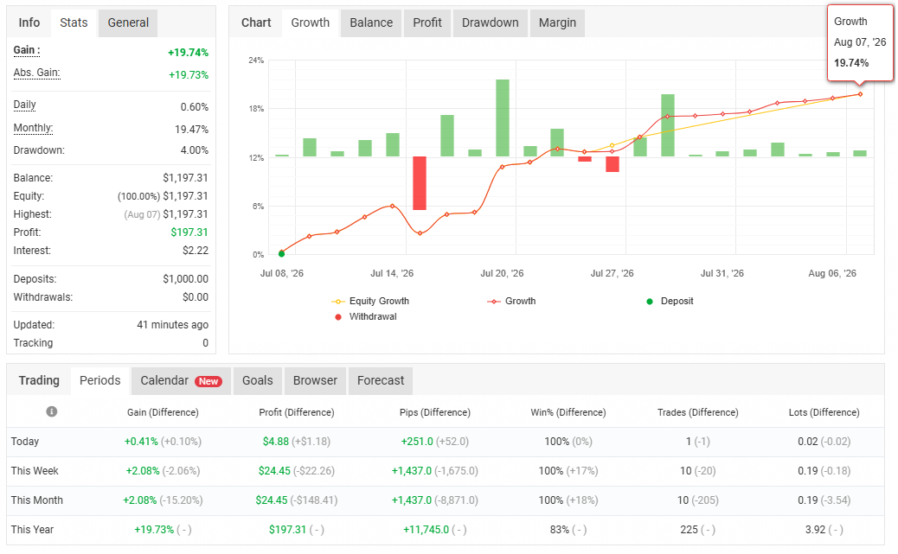Click the info icon in Periods table header
This screenshot has height=554, width=898.
click(x=52, y=411)
